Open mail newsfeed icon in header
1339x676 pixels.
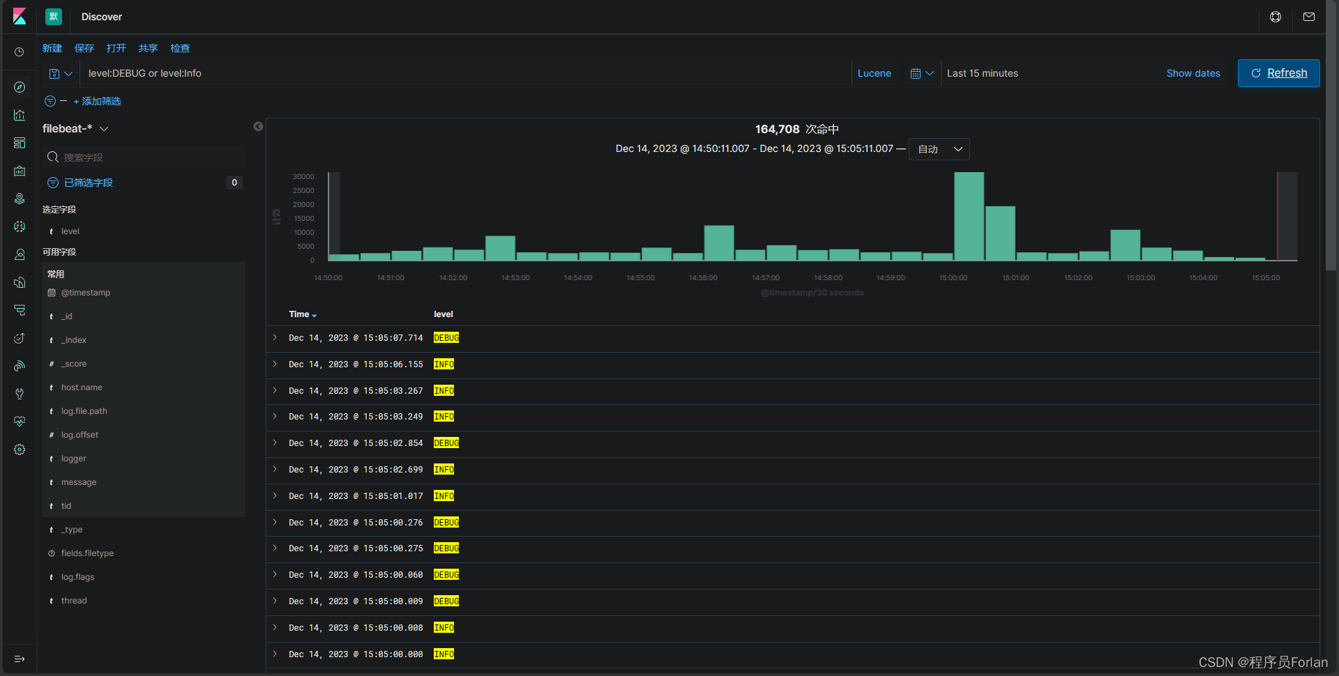click(1309, 17)
